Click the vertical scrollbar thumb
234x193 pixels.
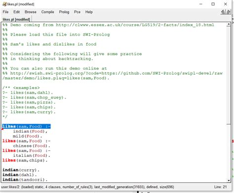pyautogui.click(x=229, y=75)
